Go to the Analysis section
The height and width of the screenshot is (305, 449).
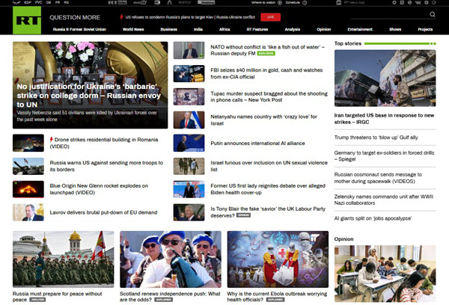[x=293, y=29]
